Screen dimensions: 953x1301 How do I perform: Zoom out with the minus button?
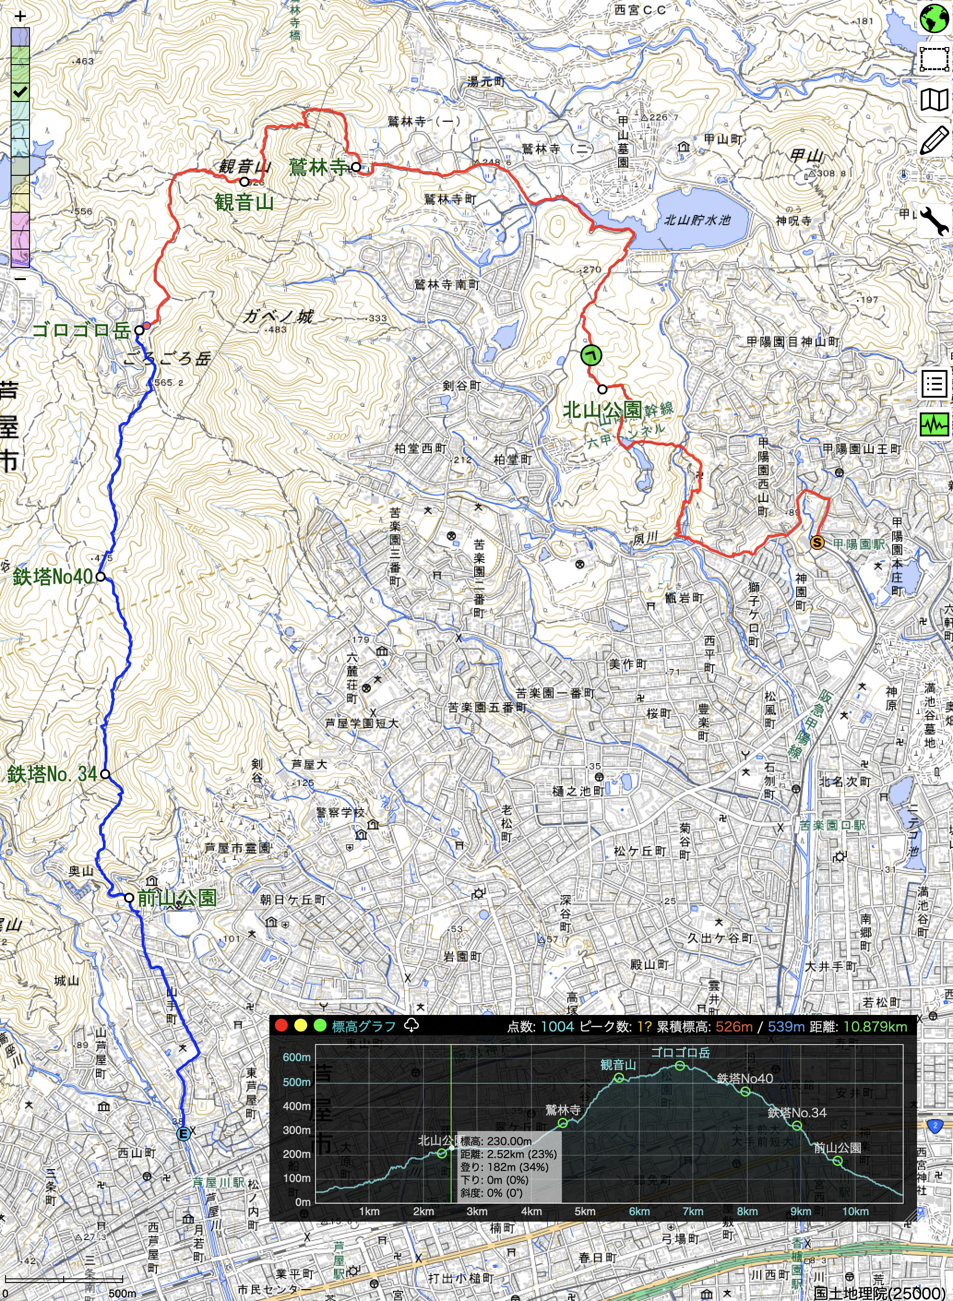[20, 279]
